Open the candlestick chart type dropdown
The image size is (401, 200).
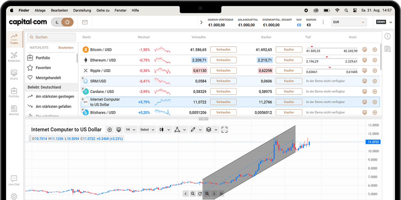point(164,130)
